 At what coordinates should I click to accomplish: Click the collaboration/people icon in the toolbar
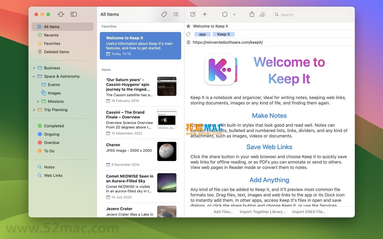(x=263, y=14)
